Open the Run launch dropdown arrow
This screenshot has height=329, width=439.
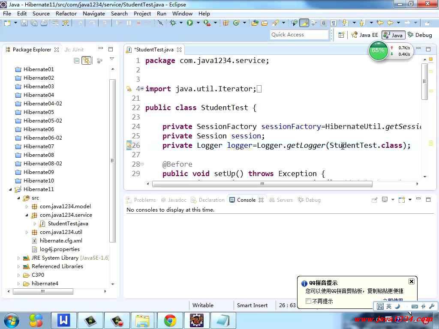198,23
